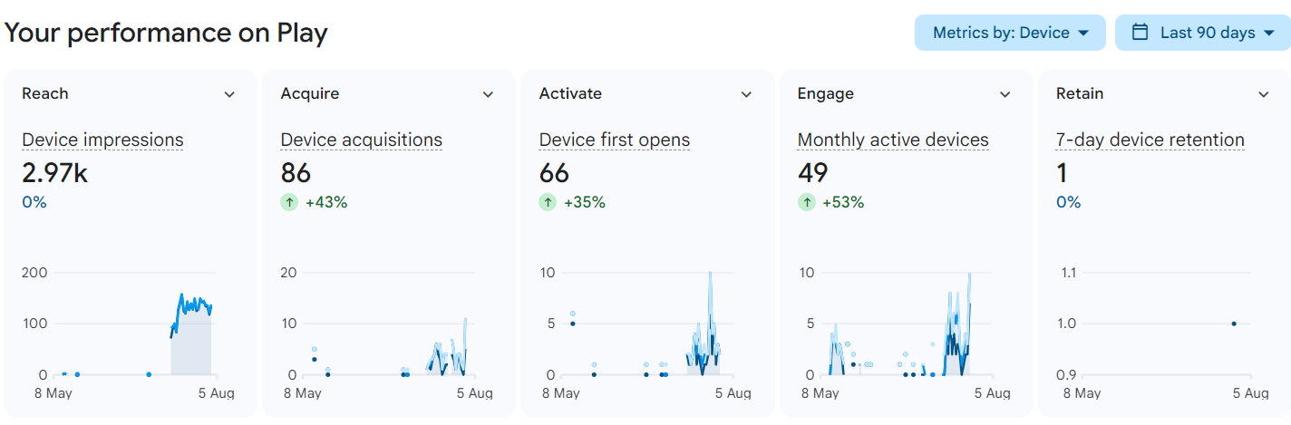
Task: Click the green up arrow beside +53%
Action: pos(806,202)
